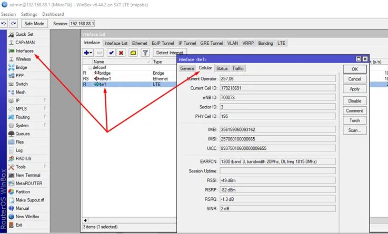This screenshot has width=388, height=234.
Task: Open the Session menu
Action: coord(8,14)
